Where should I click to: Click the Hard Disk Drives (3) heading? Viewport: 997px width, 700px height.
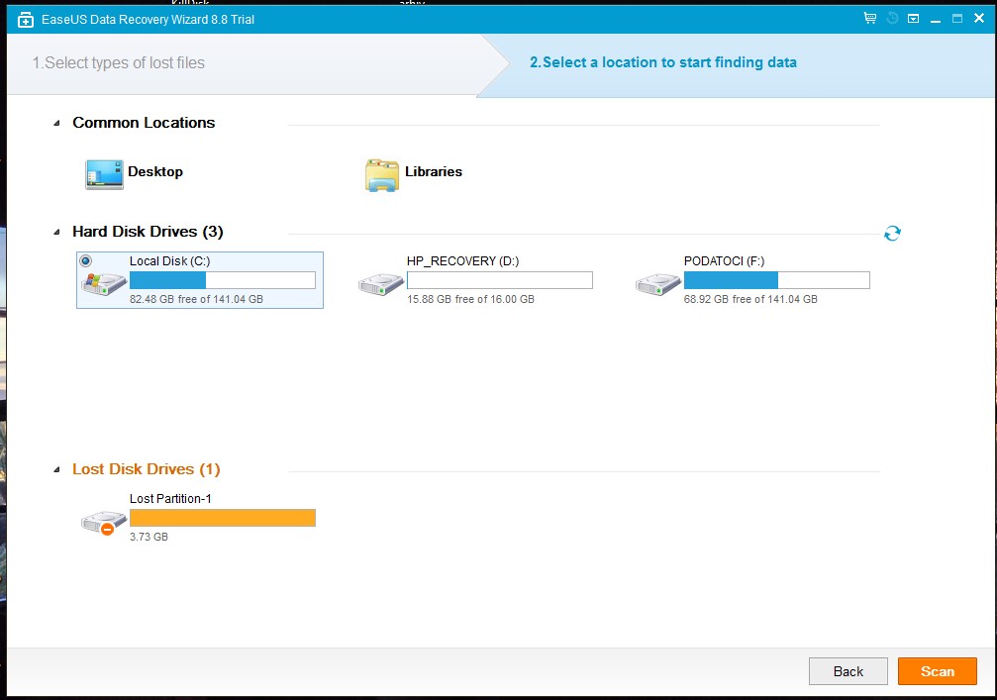point(148,232)
